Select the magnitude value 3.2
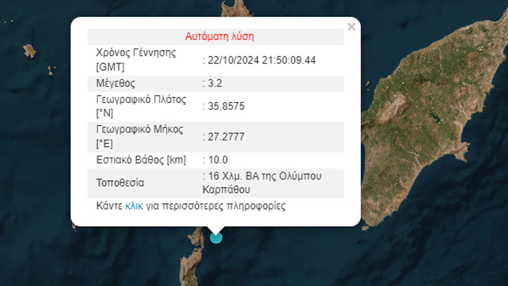 pyautogui.click(x=215, y=83)
